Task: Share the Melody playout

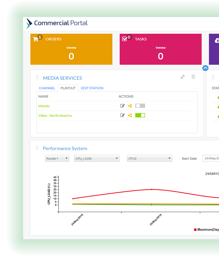Action: coord(130,106)
